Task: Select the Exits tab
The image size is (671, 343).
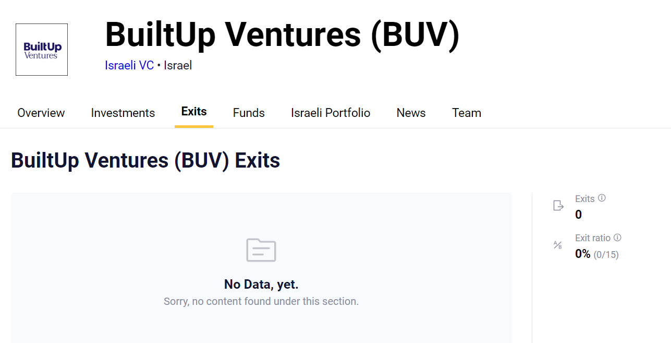Action: [x=194, y=112]
